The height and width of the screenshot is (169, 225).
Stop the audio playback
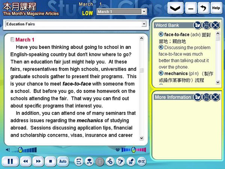[50, 161]
